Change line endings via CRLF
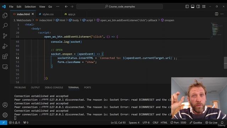 click(x=155, y=123)
